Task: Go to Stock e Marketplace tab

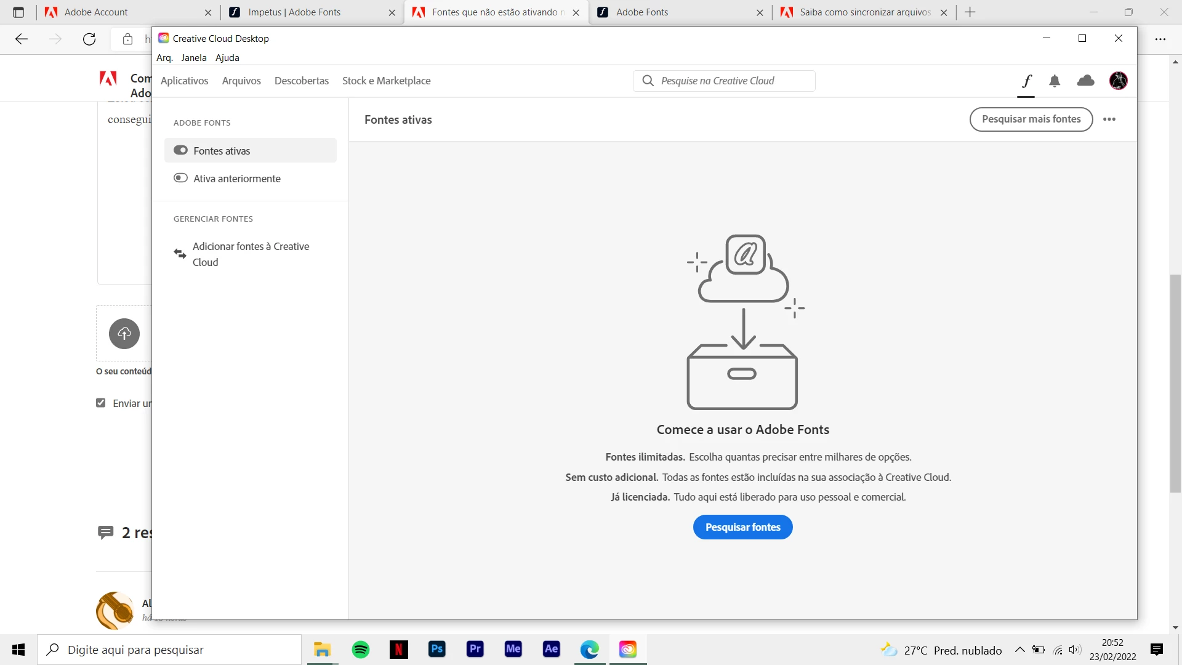Action: 386,81
